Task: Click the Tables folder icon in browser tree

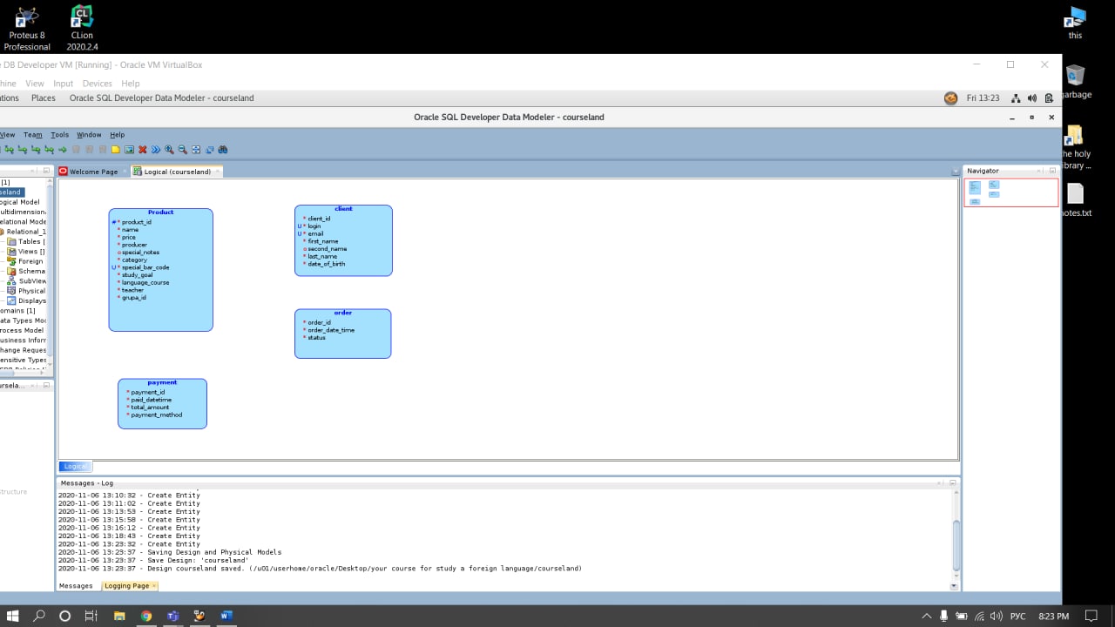Action: coord(11,241)
